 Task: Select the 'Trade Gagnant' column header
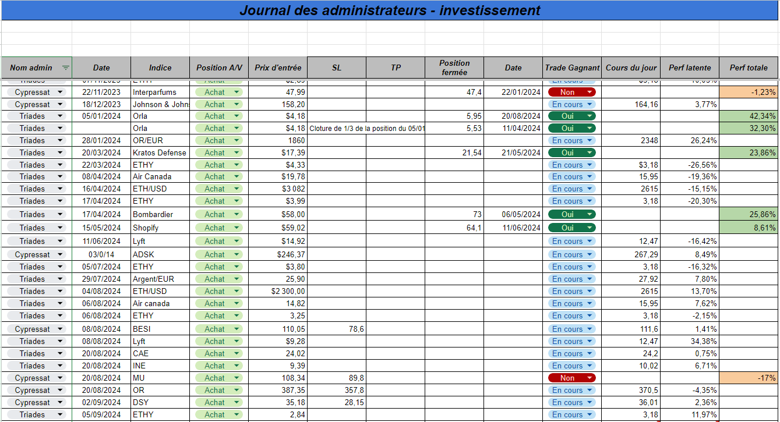[x=572, y=68]
